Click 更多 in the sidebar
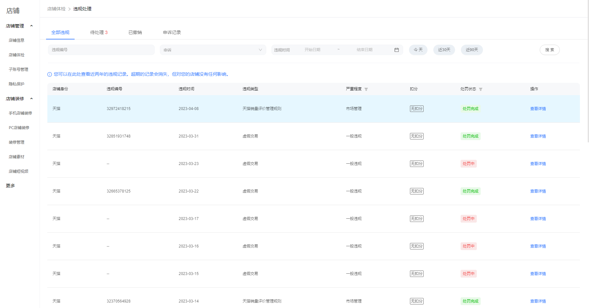Image resolution: width=589 pixels, height=308 pixels. click(x=10, y=186)
